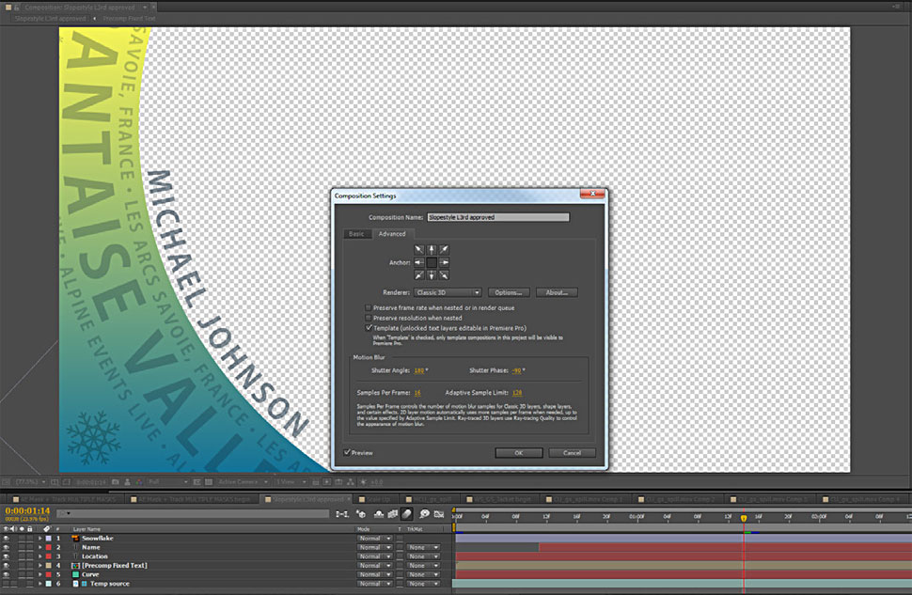Image resolution: width=912 pixels, height=595 pixels.
Task: Hide the Snowflake layer with eye icon
Action: (6, 539)
